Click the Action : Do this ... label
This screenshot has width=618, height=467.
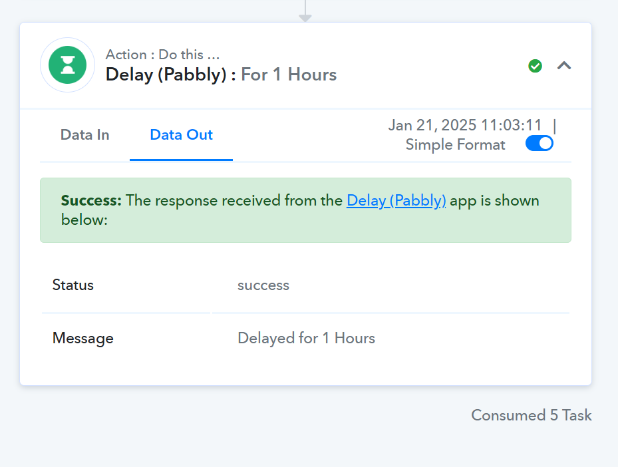coord(162,55)
